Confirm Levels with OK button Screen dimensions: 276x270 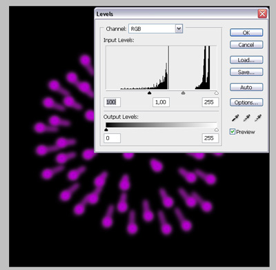(246, 32)
